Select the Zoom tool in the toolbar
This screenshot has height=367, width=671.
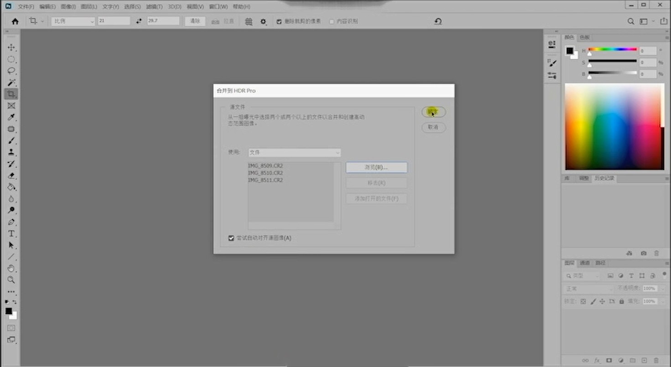11,280
